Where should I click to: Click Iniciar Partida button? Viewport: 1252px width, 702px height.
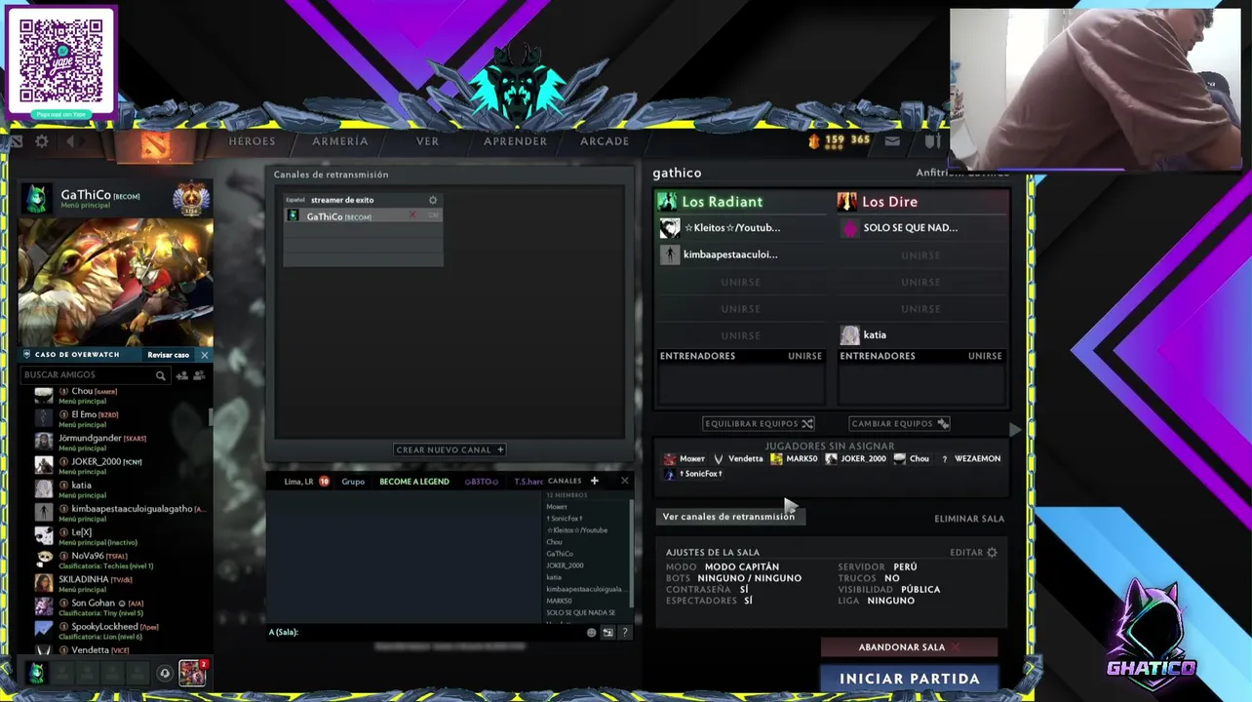(x=909, y=679)
